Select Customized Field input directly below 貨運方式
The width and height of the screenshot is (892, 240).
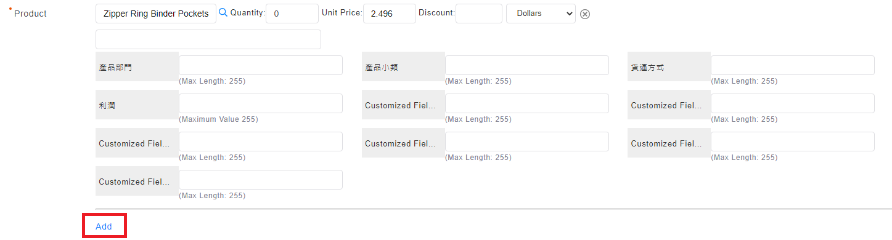793,103
